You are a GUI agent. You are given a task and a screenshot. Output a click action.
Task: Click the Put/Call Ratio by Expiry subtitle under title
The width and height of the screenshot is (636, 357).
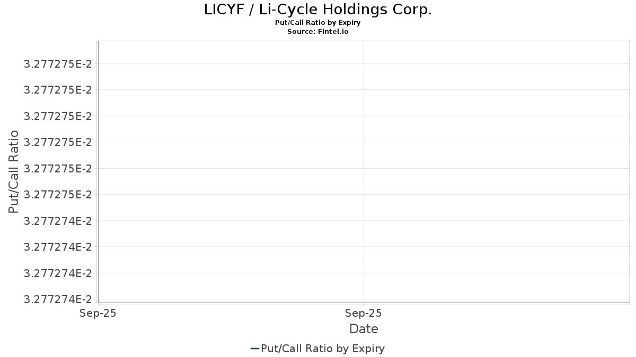[318, 23]
